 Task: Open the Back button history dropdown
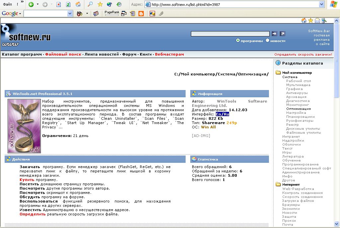(38, 4)
